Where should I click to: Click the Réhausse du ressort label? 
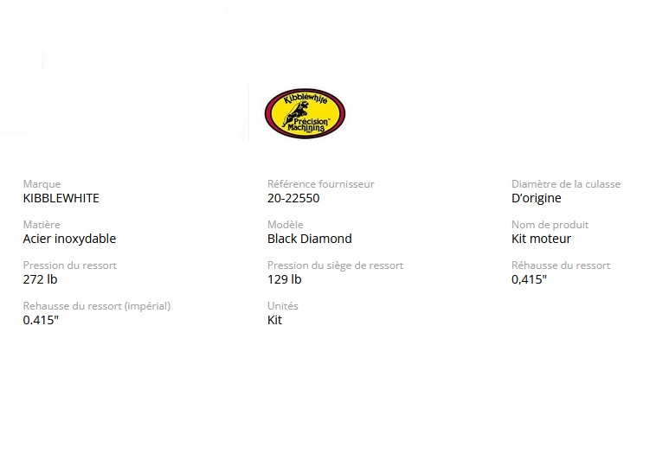(x=561, y=265)
